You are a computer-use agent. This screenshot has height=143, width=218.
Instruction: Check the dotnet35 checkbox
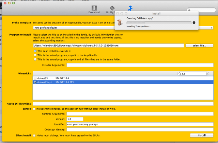[x=35, y=78]
